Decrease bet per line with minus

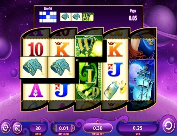pos(55,128)
